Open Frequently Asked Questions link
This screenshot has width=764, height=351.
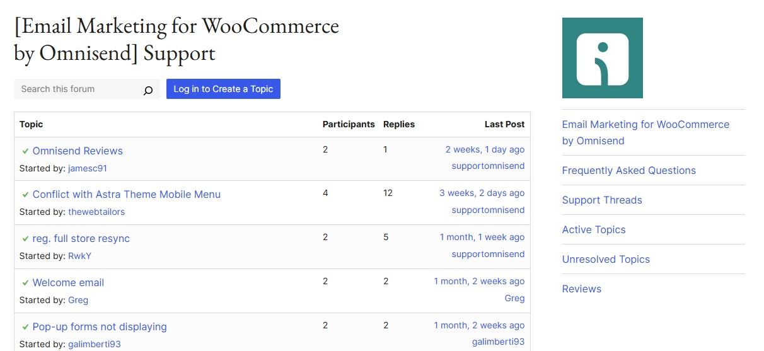pyautogui.click(x=629, y=170)
